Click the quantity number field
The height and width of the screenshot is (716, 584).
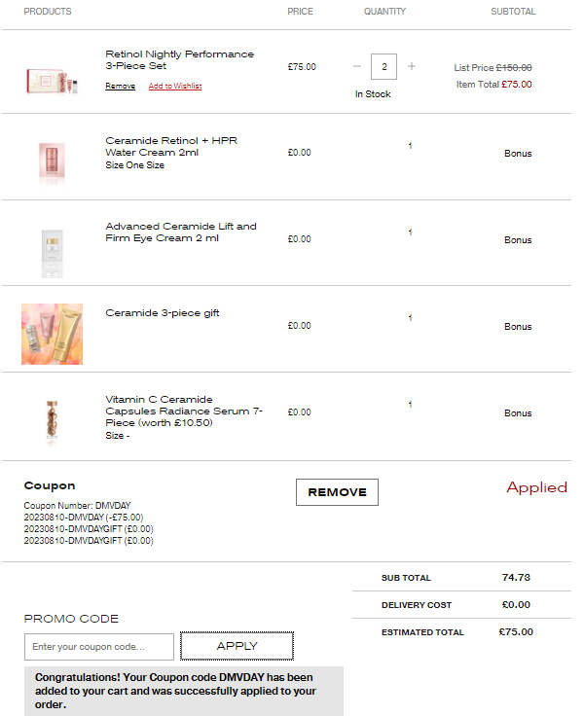(384, 67)
